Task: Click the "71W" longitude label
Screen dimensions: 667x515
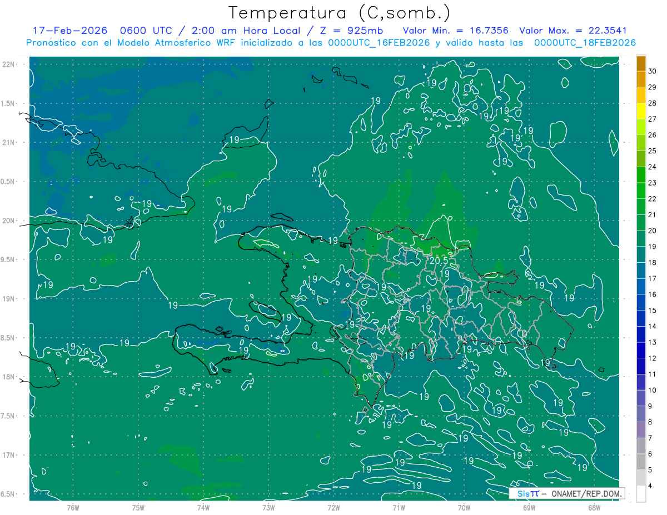Action: [x=399, y=507]
